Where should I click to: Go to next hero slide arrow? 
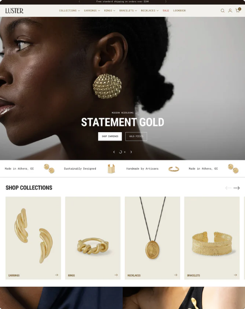point(131,152)
